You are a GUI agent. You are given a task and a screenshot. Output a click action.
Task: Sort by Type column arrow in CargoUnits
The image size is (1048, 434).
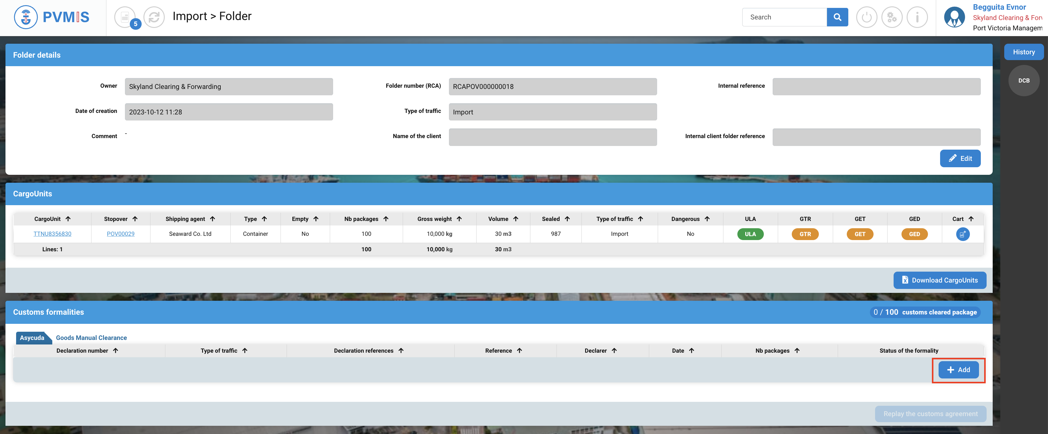pyautogui.click(x=264, y=219)
